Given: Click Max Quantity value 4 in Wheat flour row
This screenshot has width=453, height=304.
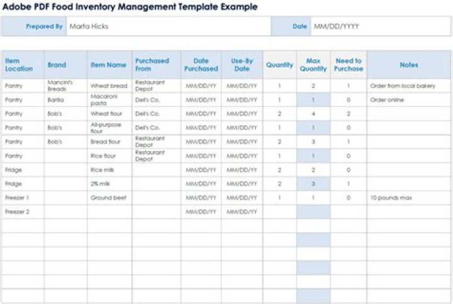Looking at the screenshot, I should click(313, 113).
